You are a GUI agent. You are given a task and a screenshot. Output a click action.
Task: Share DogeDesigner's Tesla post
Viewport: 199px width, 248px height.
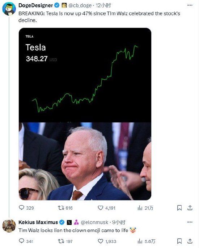190,208
